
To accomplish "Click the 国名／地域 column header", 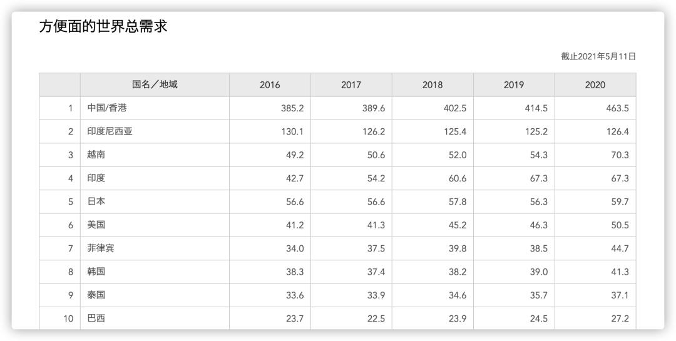I will pyautogui.click(x=155, y=85).
